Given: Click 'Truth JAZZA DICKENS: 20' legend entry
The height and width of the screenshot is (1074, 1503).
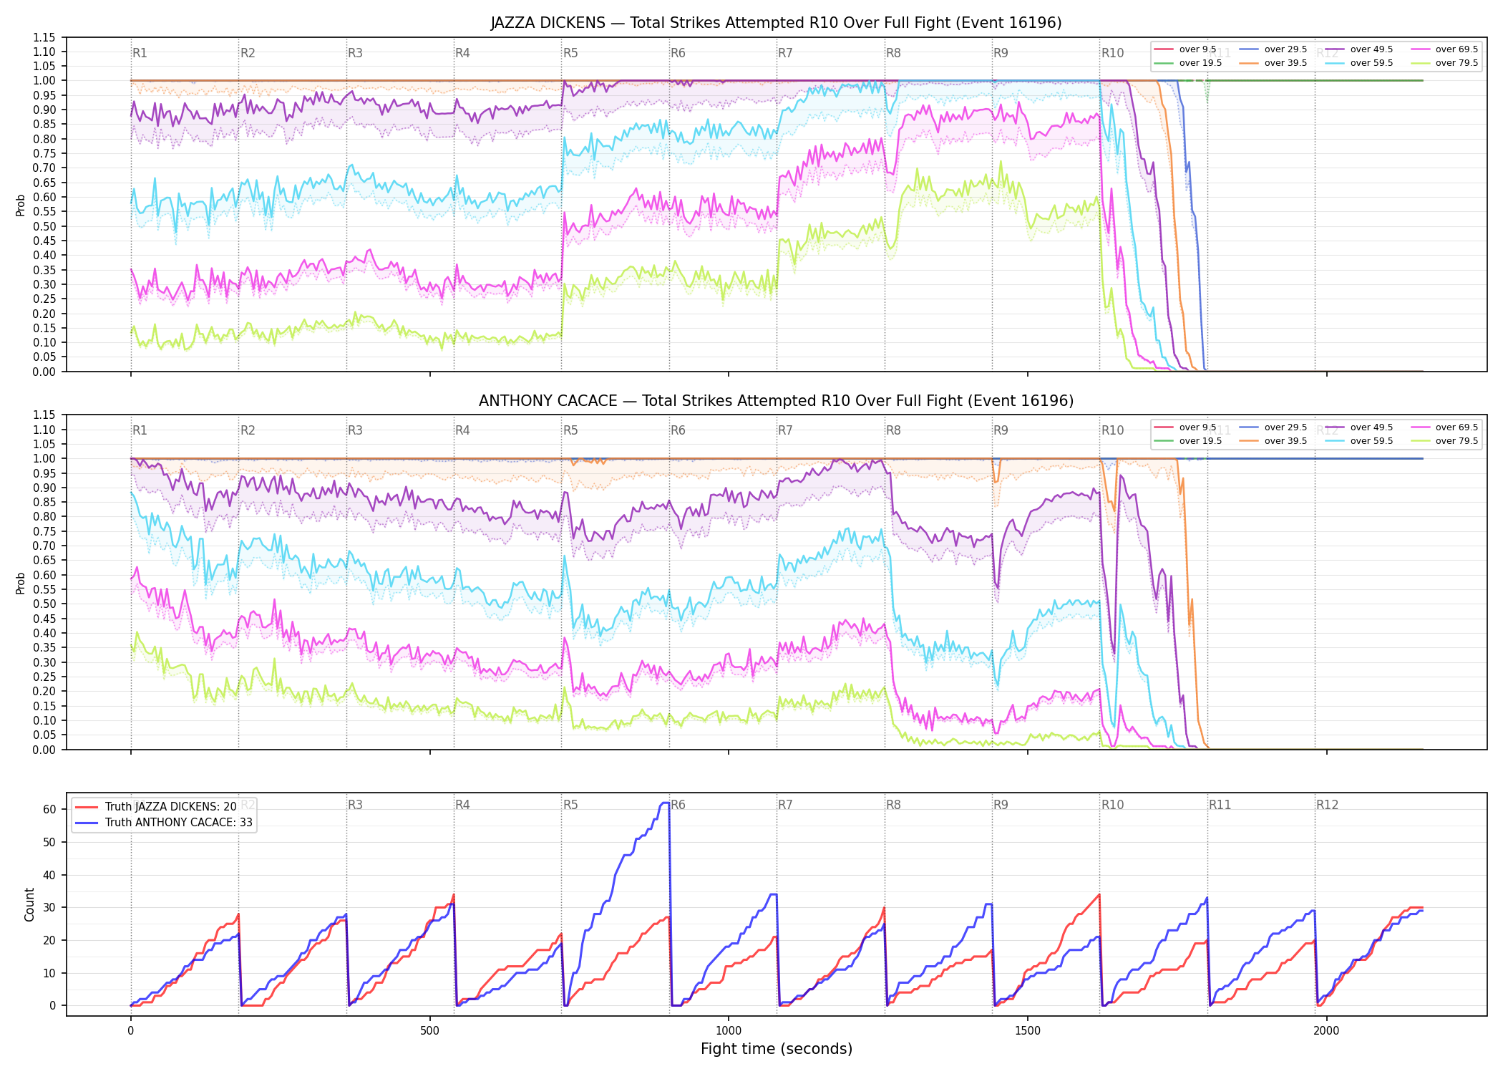Looking at the screenshot, I should (155, 807).
